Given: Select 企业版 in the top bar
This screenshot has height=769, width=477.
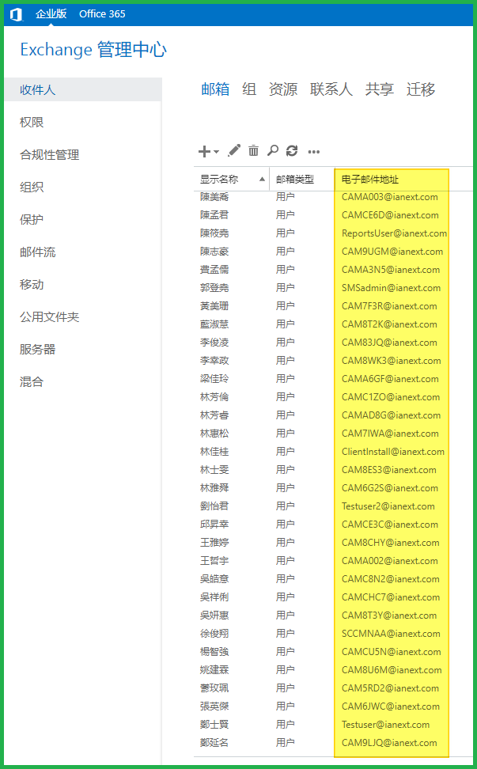Looking at the screenshot, I should pos(51,13).
